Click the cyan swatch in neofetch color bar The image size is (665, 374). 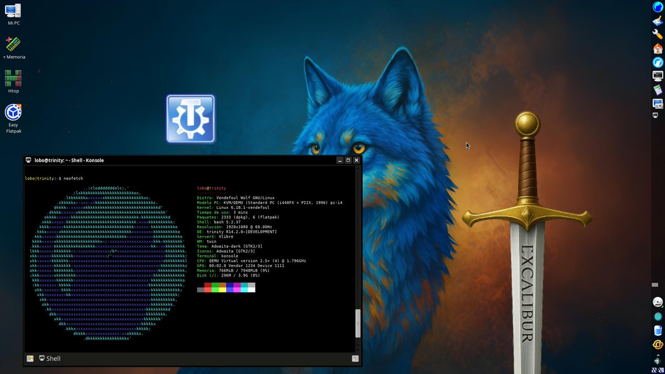click(x=244, y=285)
